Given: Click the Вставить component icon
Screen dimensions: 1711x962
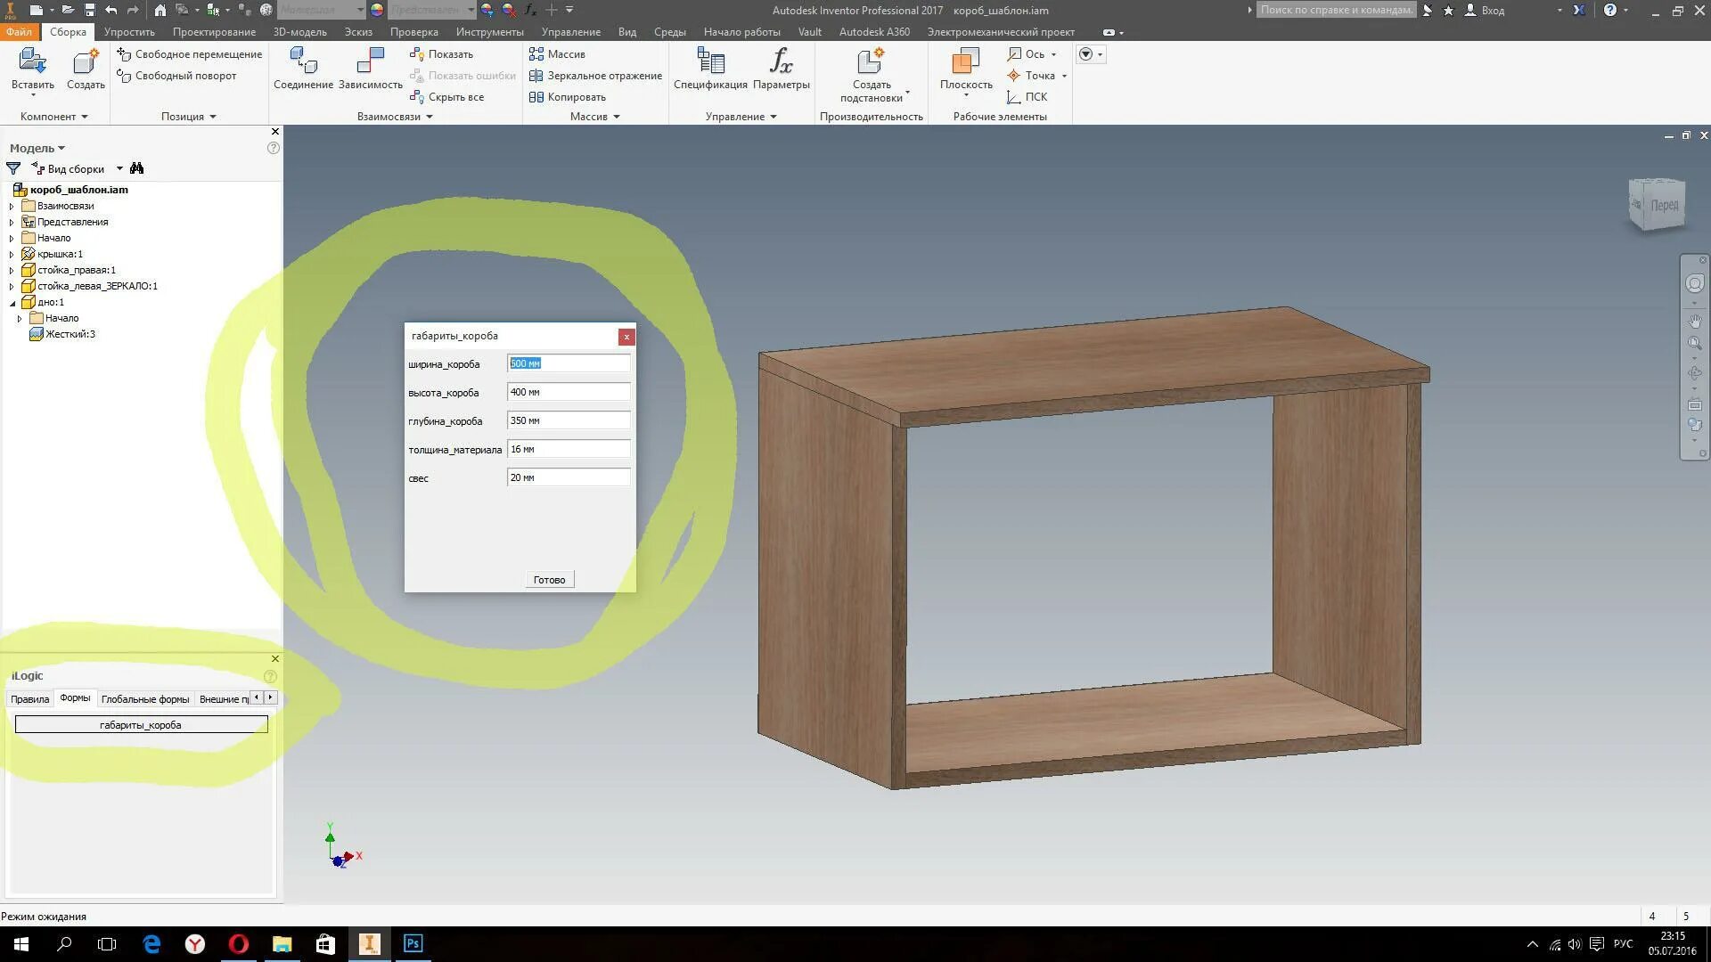Looking at the screenshot, I should pyautogui.click(x=32, y=61).
